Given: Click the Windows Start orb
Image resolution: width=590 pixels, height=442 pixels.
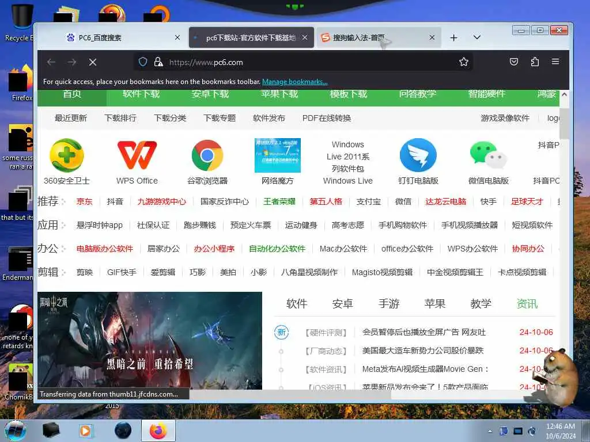Looking at the screenshot, I should click(x=15, y=430).
